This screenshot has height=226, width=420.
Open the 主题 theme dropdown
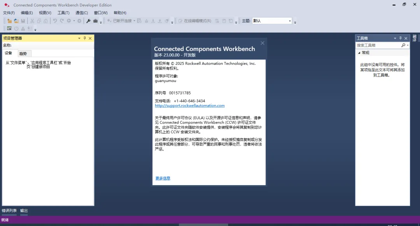[x=290, y=21]
